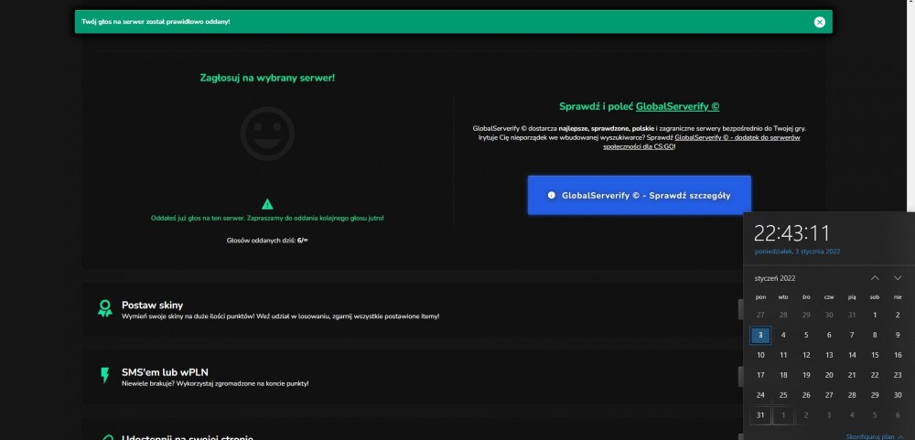
Task: Select January 26 in the calendar
Action: tap(806, 395)
